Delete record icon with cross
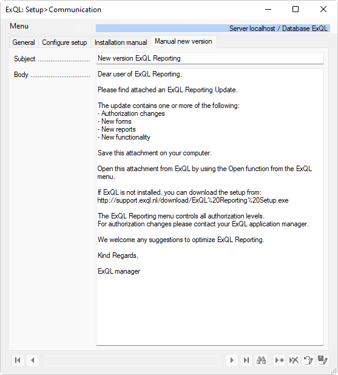 [x=294, y=360]
